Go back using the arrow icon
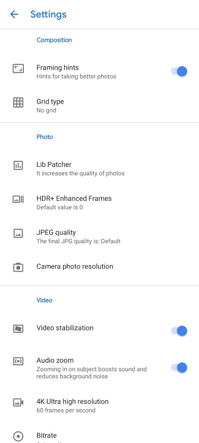This screenshot has width=199, height=443. [x=14, y=14]
